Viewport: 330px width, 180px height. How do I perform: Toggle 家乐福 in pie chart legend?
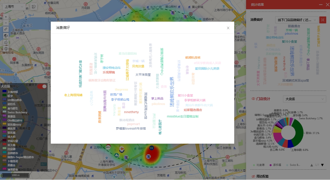275,165
